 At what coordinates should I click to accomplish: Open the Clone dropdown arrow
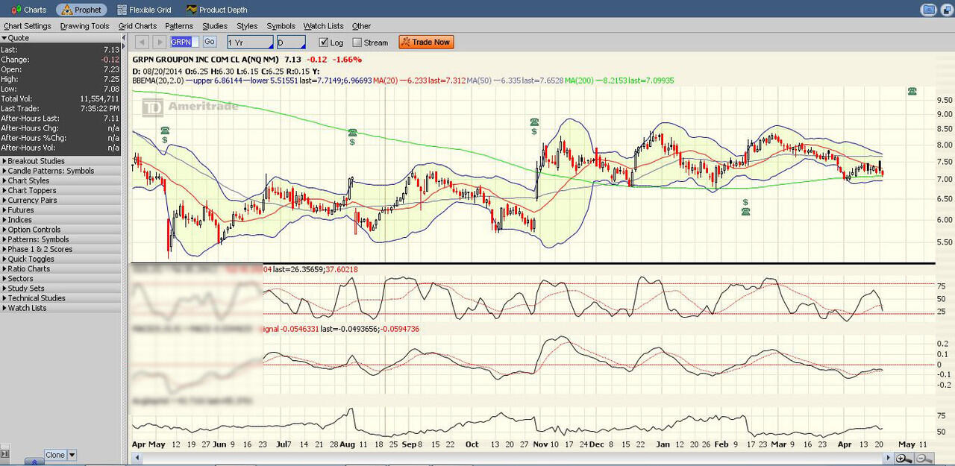pos(72,455)
